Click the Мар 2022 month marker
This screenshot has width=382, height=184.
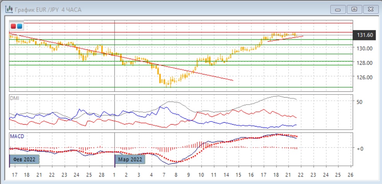pyautogui.click(x=130, y=159)
